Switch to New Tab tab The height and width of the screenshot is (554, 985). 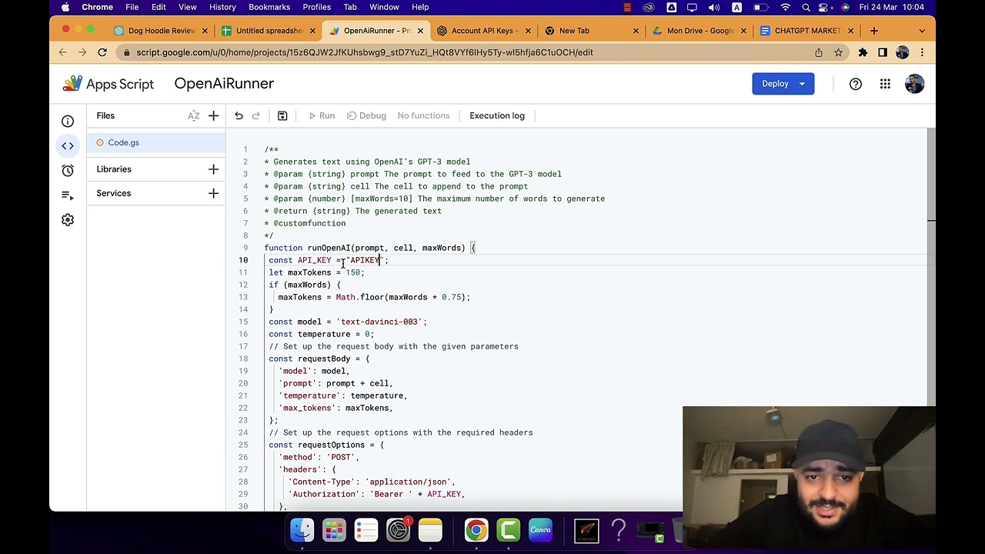591,31
